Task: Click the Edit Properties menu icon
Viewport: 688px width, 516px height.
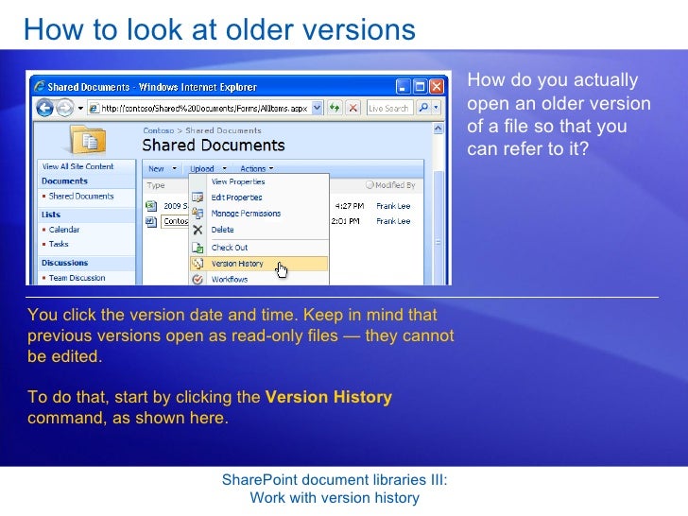Action: [x=198, y=198]
